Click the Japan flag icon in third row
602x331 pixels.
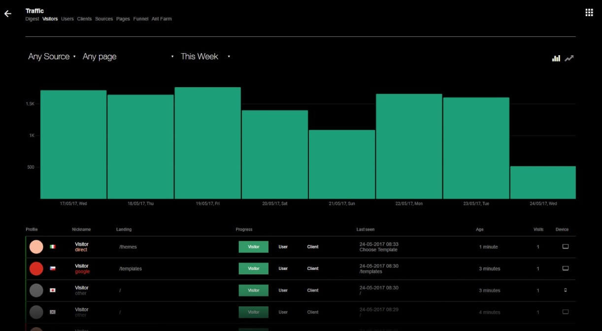tap(53, 290)
